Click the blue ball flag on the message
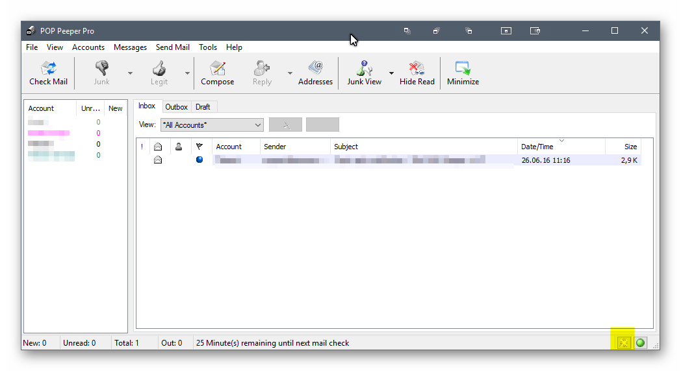Screen dimensions: 681x371 click(x=199, y=160)
